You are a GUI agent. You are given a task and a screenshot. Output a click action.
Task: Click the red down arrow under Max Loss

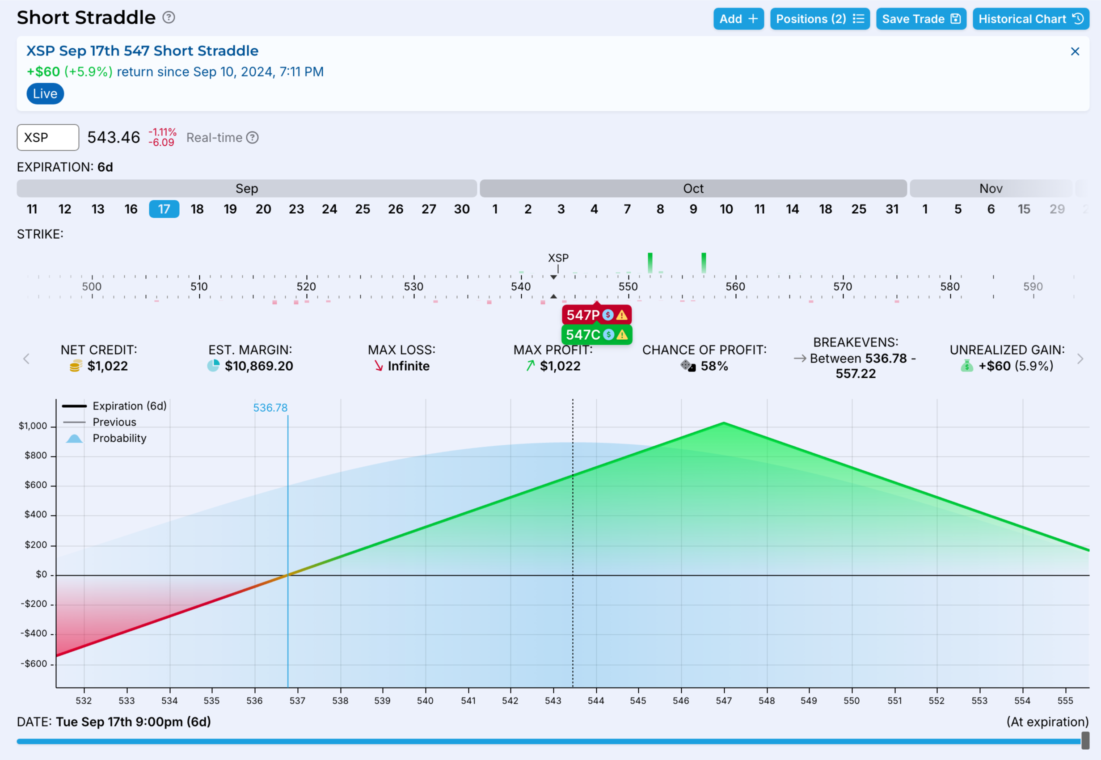coord(379,366)
